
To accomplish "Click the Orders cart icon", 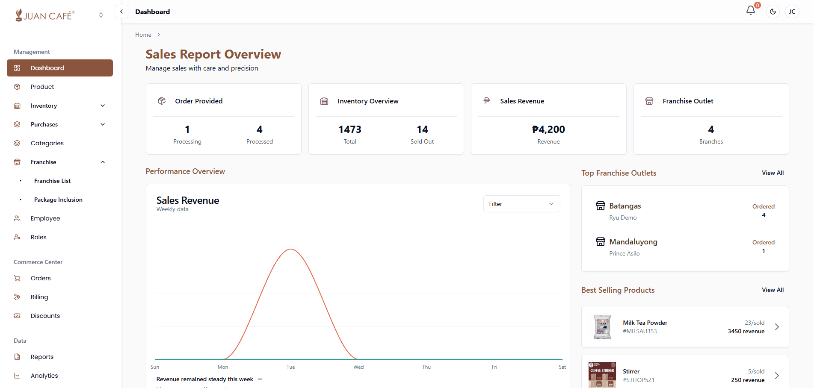I will 17,278.
